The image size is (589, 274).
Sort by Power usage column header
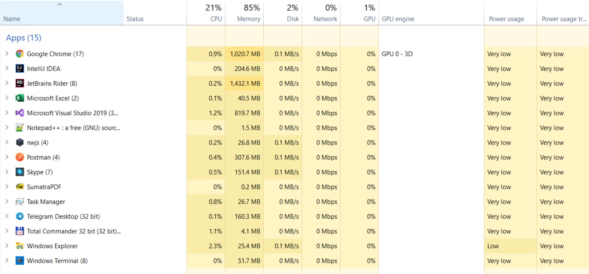pos(510,13)
